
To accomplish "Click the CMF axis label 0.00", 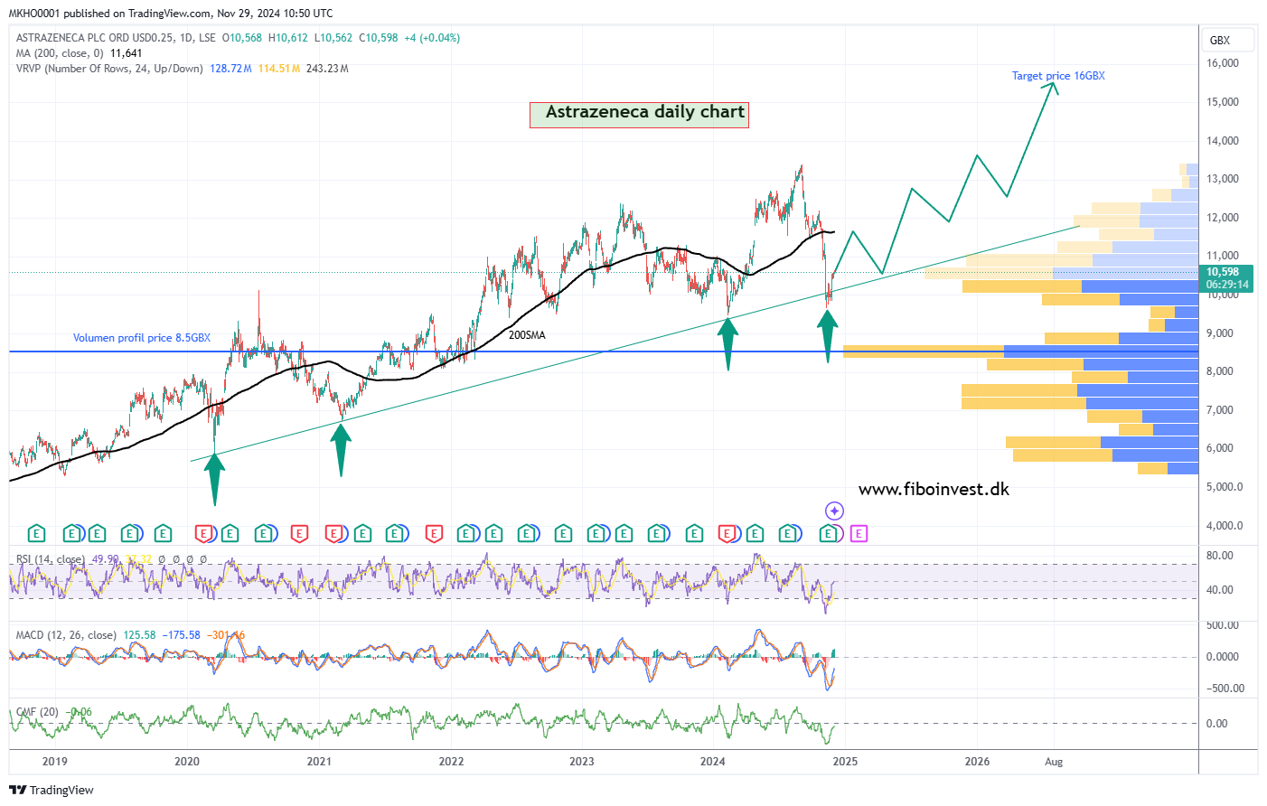I will click(1216, 724).
